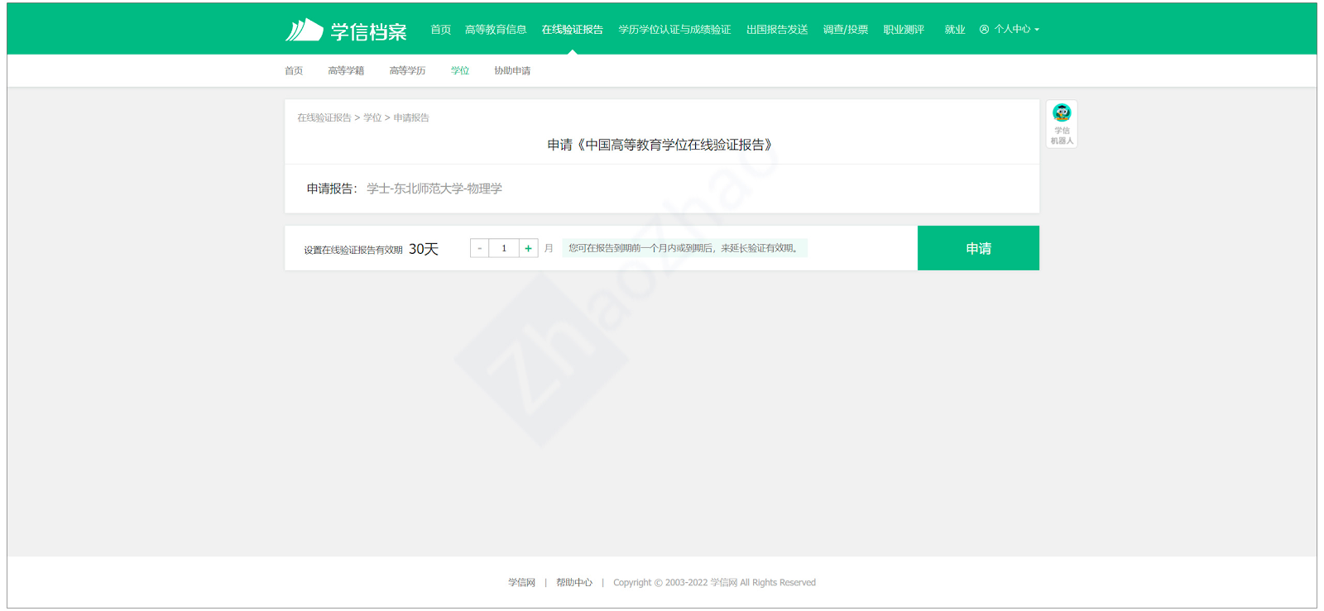Select 在线验证报告 in the top navigation

[572, 29]
